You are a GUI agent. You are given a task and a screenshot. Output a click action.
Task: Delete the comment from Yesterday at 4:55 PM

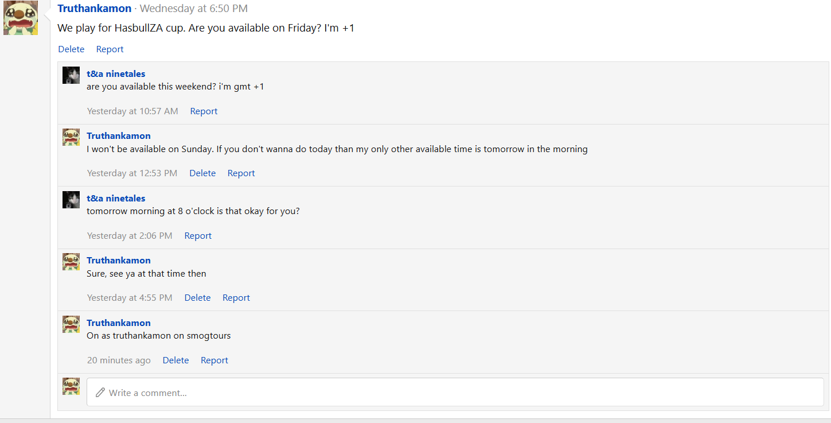click(197, 298)
